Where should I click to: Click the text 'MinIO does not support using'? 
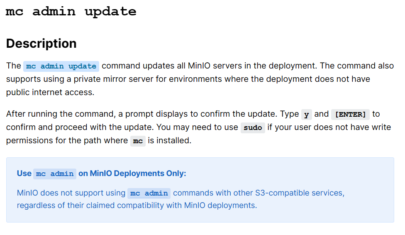pyautogui.click(x=71, y=193)
